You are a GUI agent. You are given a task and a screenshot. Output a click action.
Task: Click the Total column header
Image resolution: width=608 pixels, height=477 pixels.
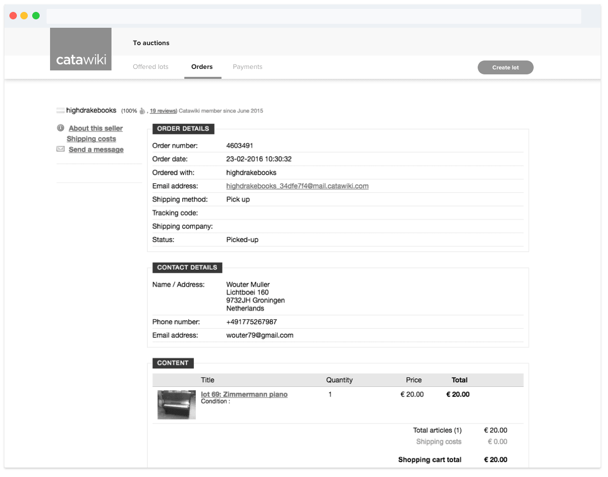pos(460,380)
